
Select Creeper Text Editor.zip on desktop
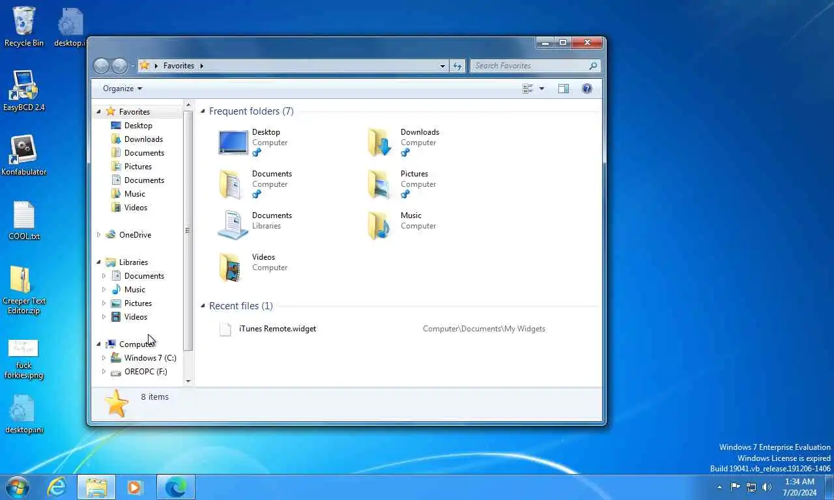point(24,290)
